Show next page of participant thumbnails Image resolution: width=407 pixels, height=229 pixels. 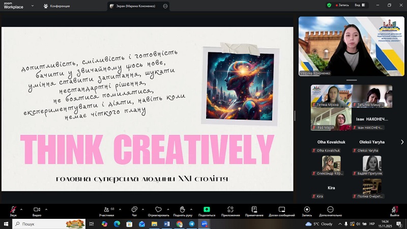pyautogui.click(x=402, y=142)
